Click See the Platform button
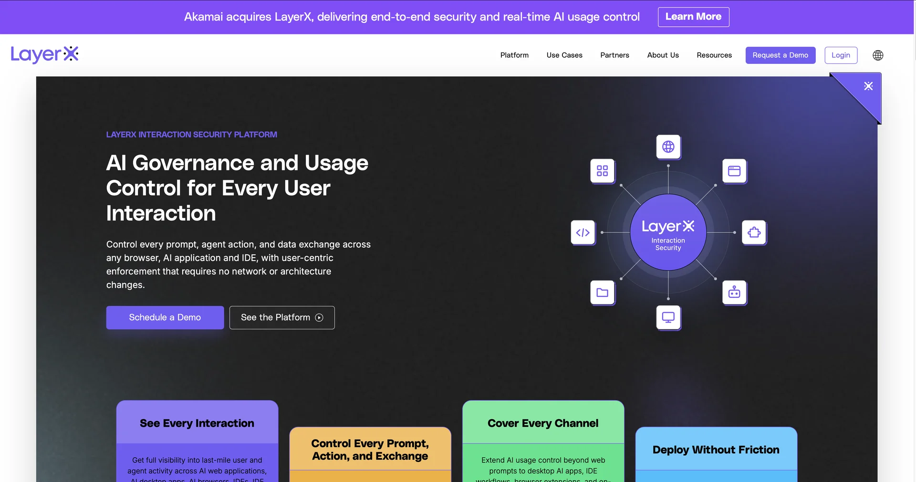The height and width of the screenshot is (482, 916). pyautogui.click(x=282, y=317)
